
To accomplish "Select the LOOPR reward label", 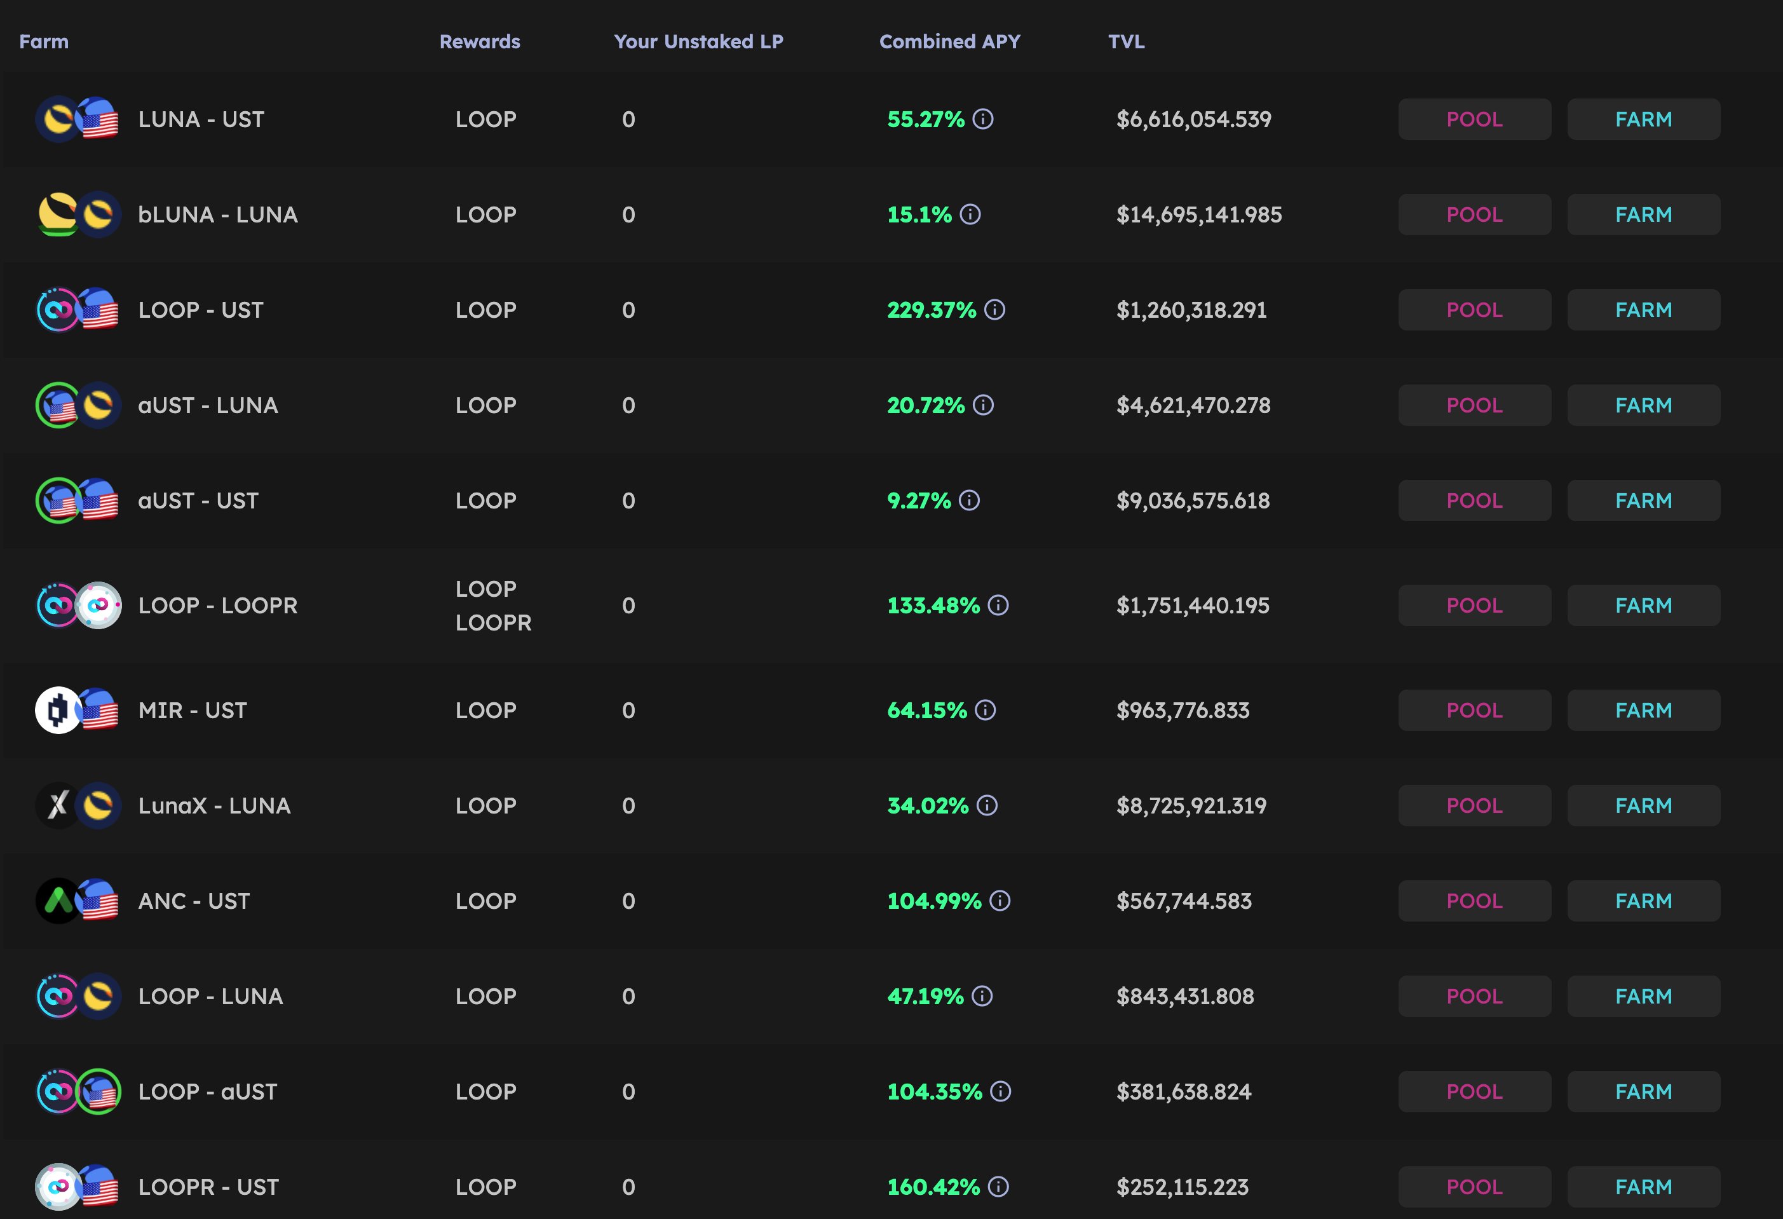I will coord(493,622).
